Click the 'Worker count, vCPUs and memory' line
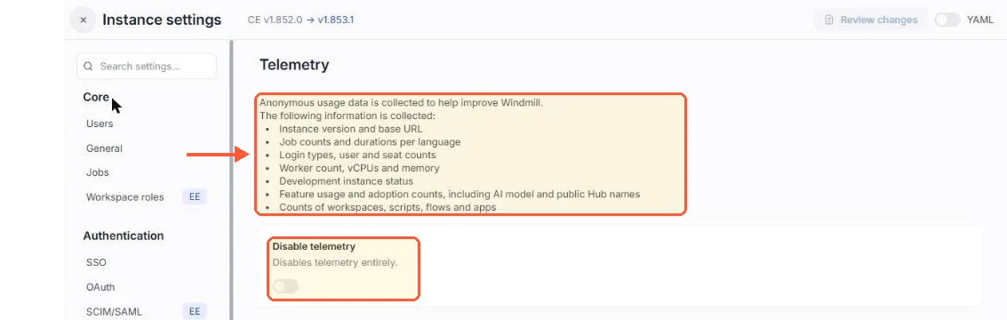 [360, 168]
